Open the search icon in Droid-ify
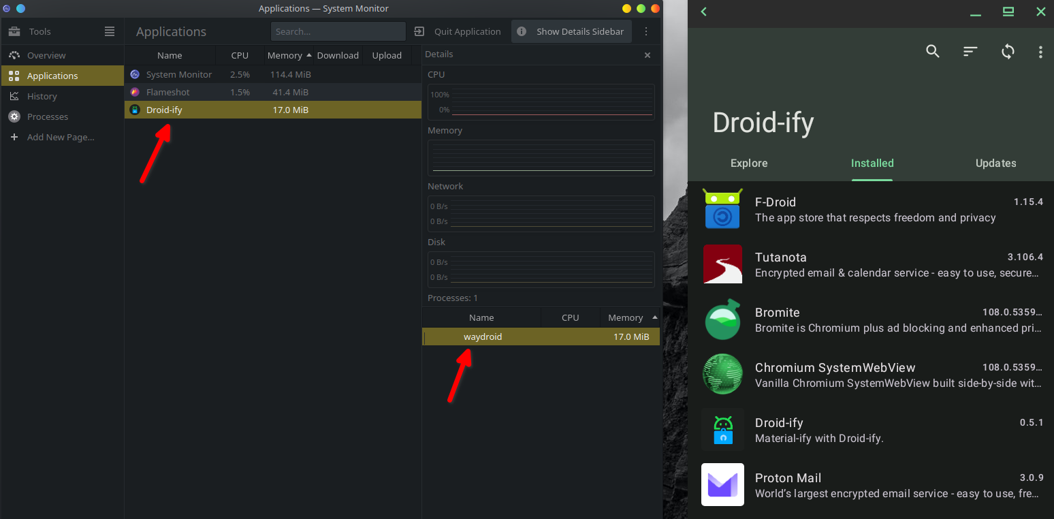Image resolution: width=1054 pixels, height=519 pixels. (x=933, y=51)
